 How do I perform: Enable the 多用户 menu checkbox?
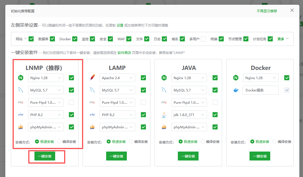[203, 39]
